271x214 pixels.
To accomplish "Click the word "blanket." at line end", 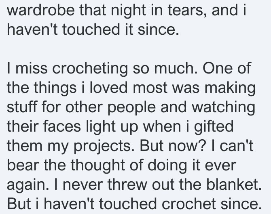I will (x=234, y=184).
